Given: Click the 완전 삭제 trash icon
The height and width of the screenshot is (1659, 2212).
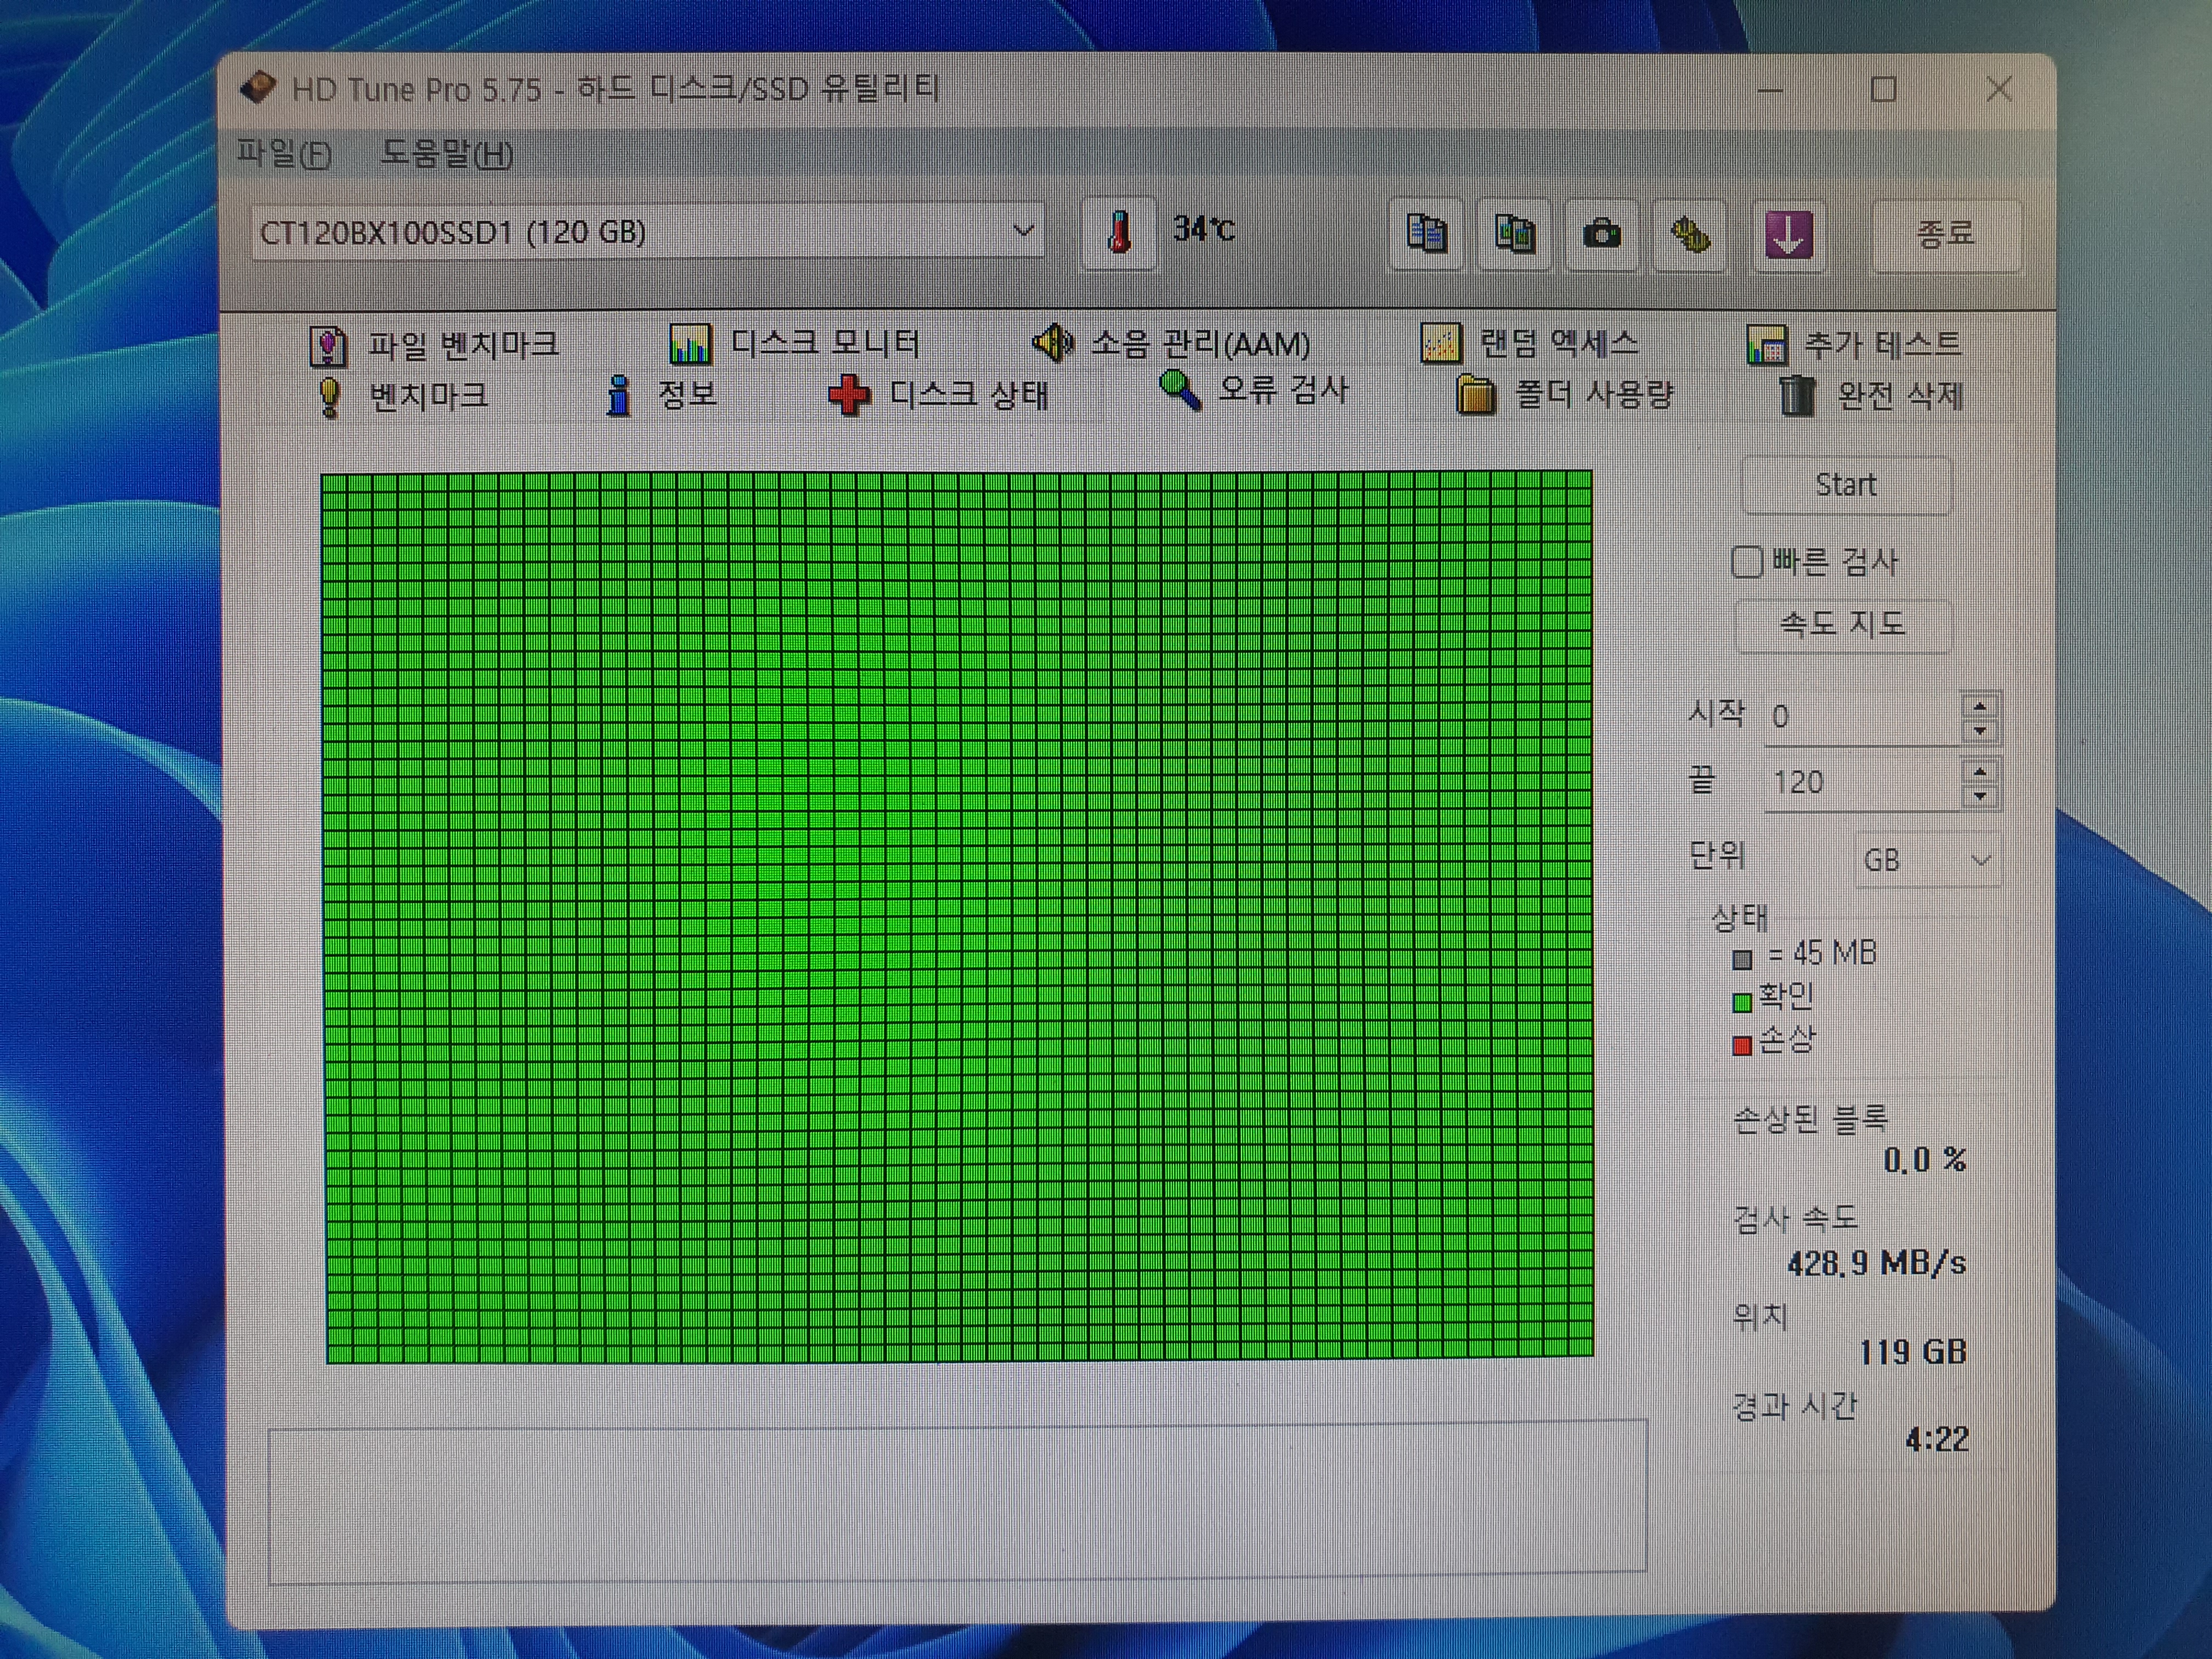Looking at the screenshot, I should (x=1796, y=395).
